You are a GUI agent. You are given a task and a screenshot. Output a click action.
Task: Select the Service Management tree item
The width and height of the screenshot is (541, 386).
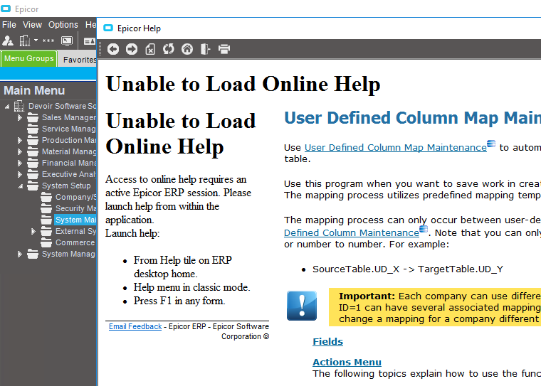69,129
